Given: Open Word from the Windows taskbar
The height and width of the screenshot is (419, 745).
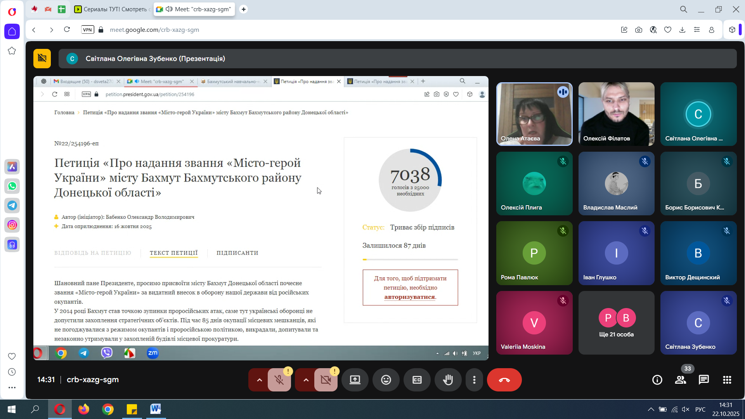Looking at the screenshot, I should (x=156, y=409).
